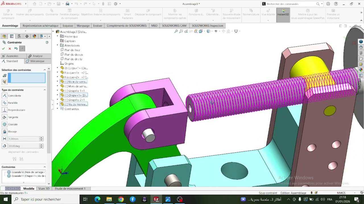This screenshot has width=364, height=204.
Task: Select the Coaxiale mate type
Action: (5, 124)
